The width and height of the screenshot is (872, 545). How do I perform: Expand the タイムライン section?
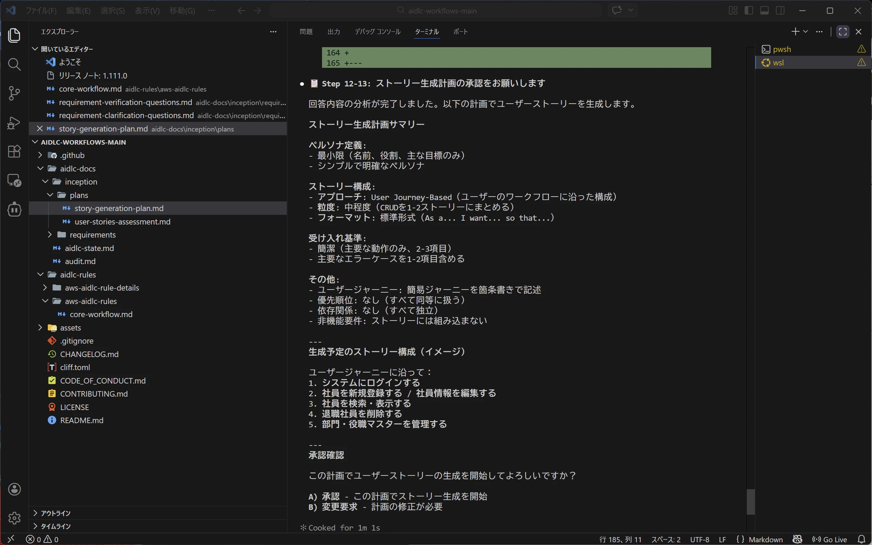coord(158,526)
